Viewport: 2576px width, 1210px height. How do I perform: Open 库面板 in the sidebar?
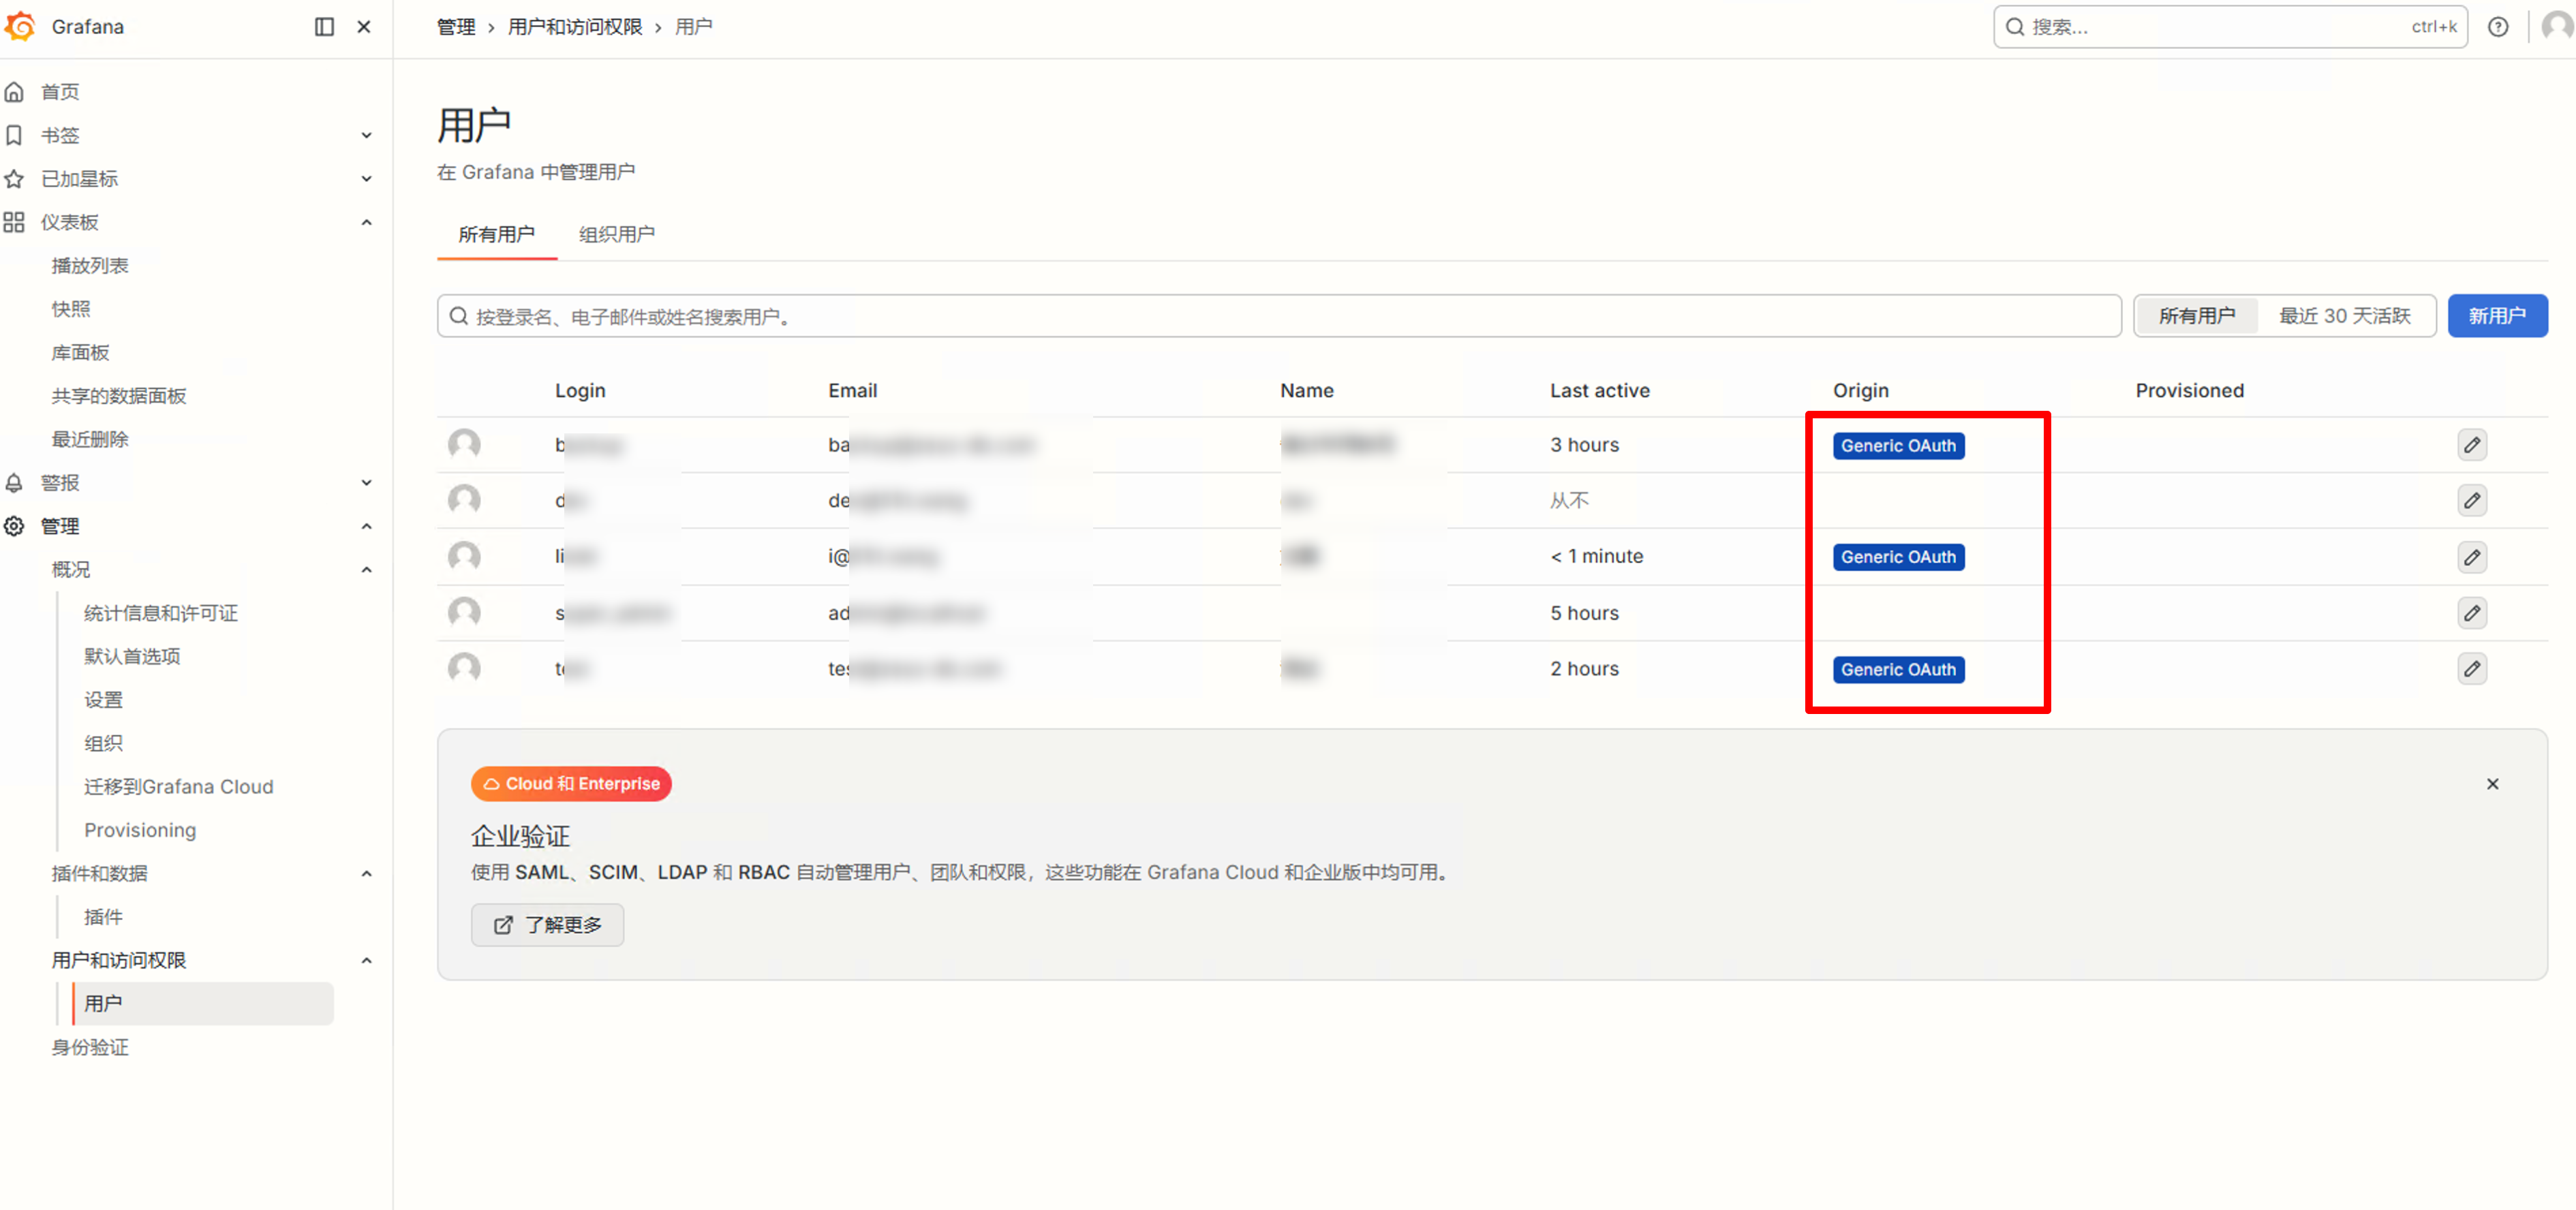coord(80,353)
